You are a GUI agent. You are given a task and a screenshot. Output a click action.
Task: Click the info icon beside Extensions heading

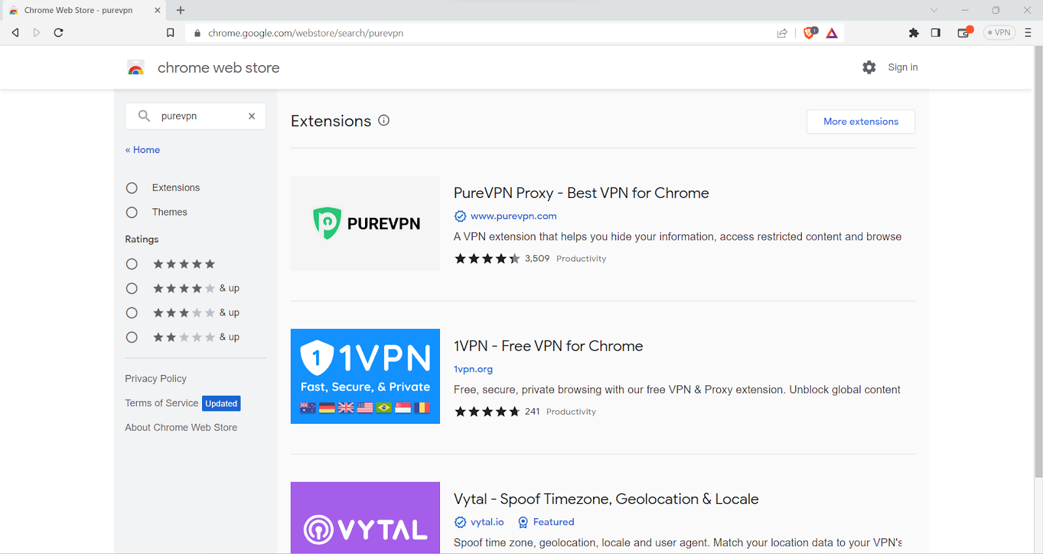384,120
